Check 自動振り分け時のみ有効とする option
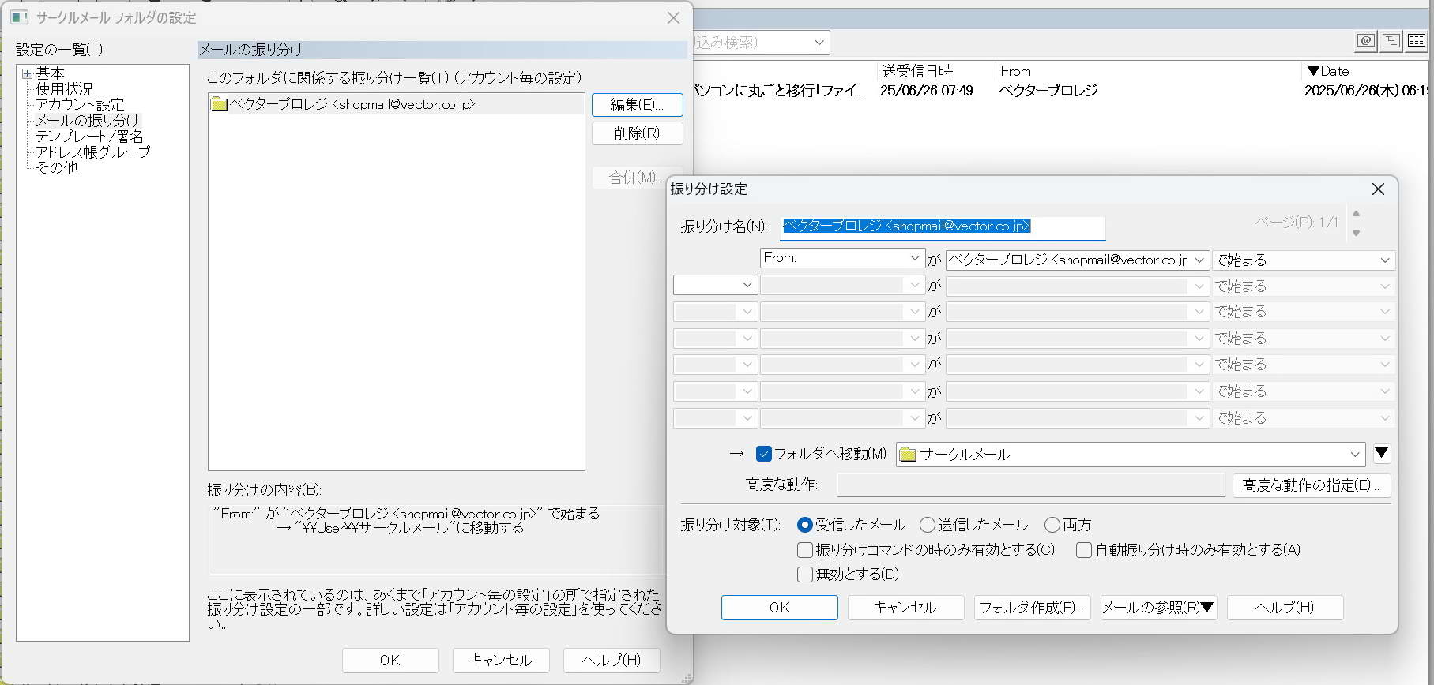1434x685 pixels. (1084, 550)
